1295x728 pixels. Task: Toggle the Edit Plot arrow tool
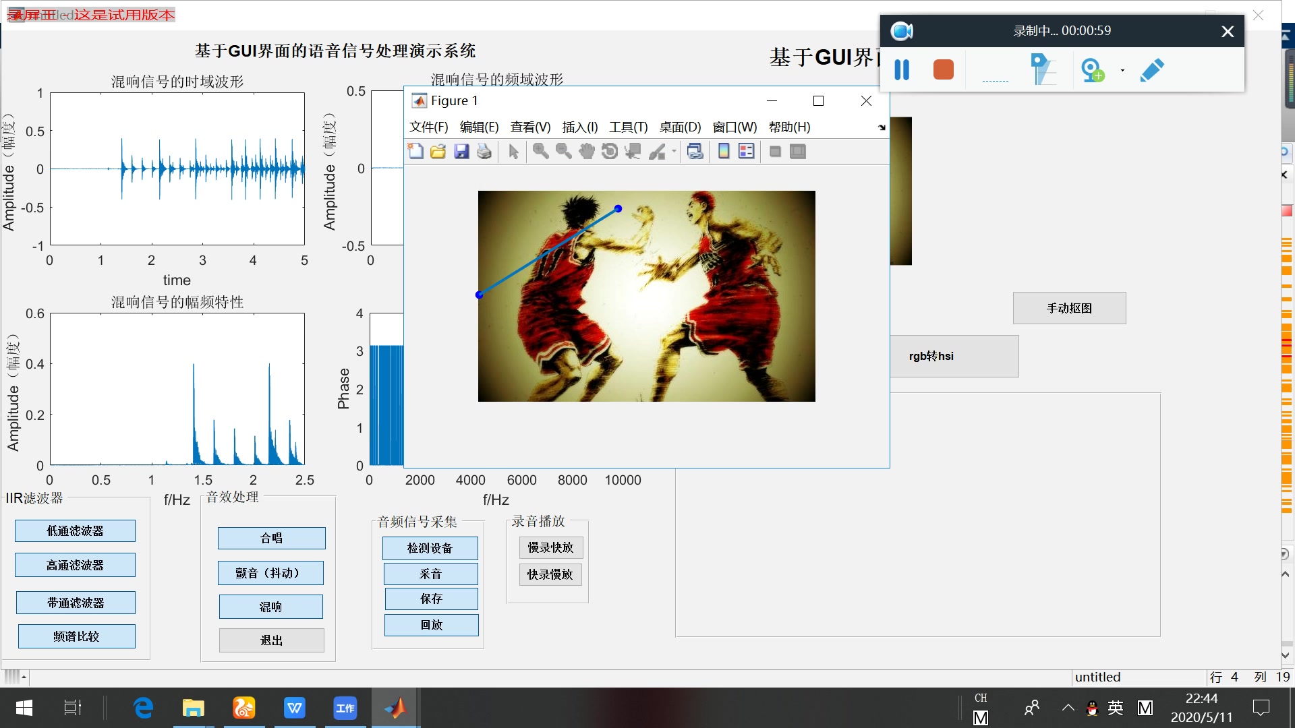click(x=514, y=151)
